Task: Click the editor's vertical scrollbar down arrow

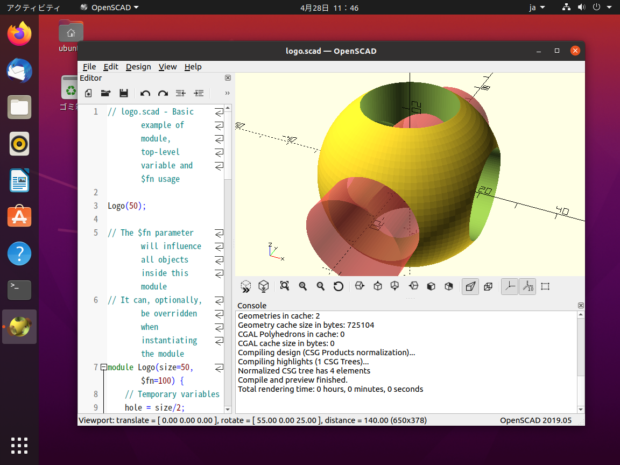Action: click(228, 410)
